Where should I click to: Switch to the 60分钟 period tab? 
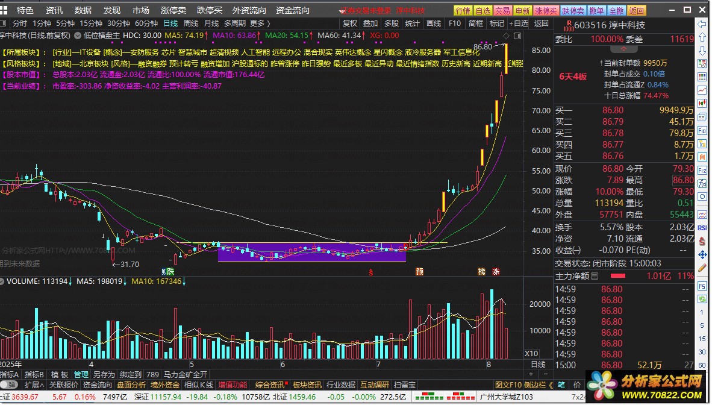(146, 23)
